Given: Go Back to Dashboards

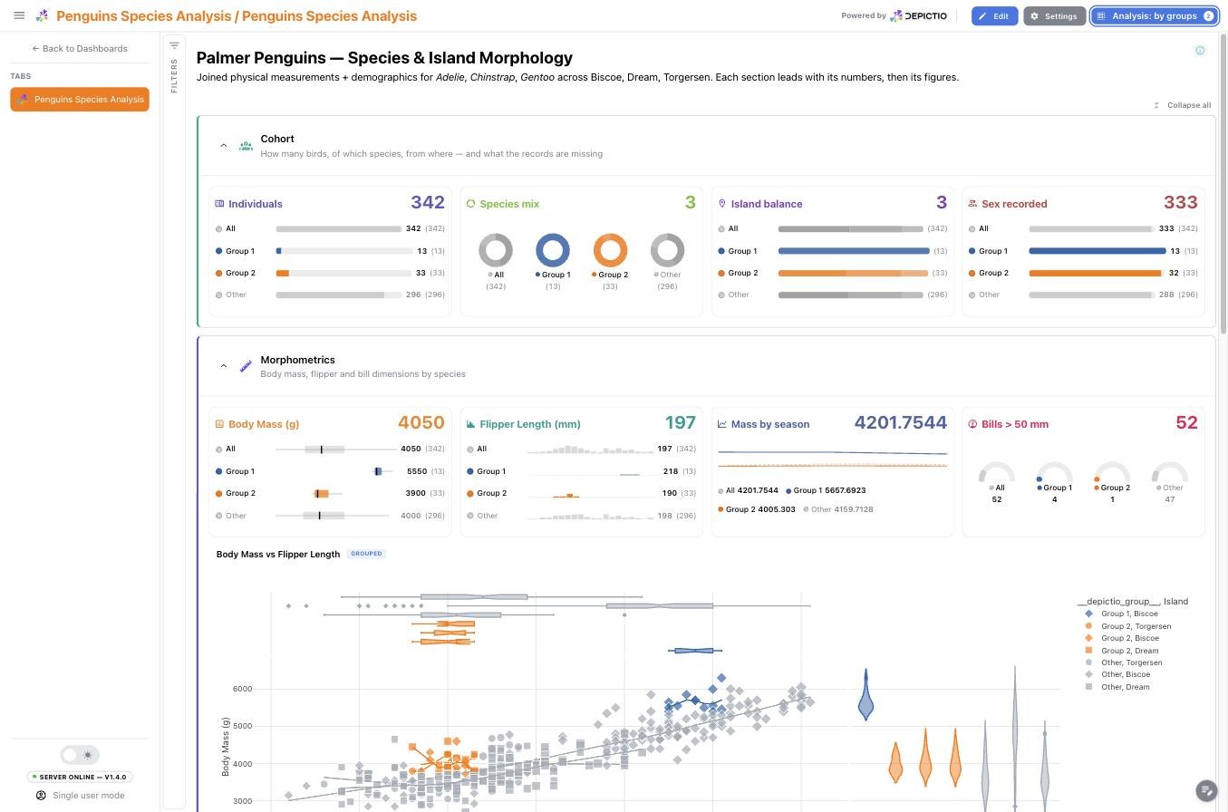Looking at the screenshot, I should pyautogui.click(x=80, y=49).
